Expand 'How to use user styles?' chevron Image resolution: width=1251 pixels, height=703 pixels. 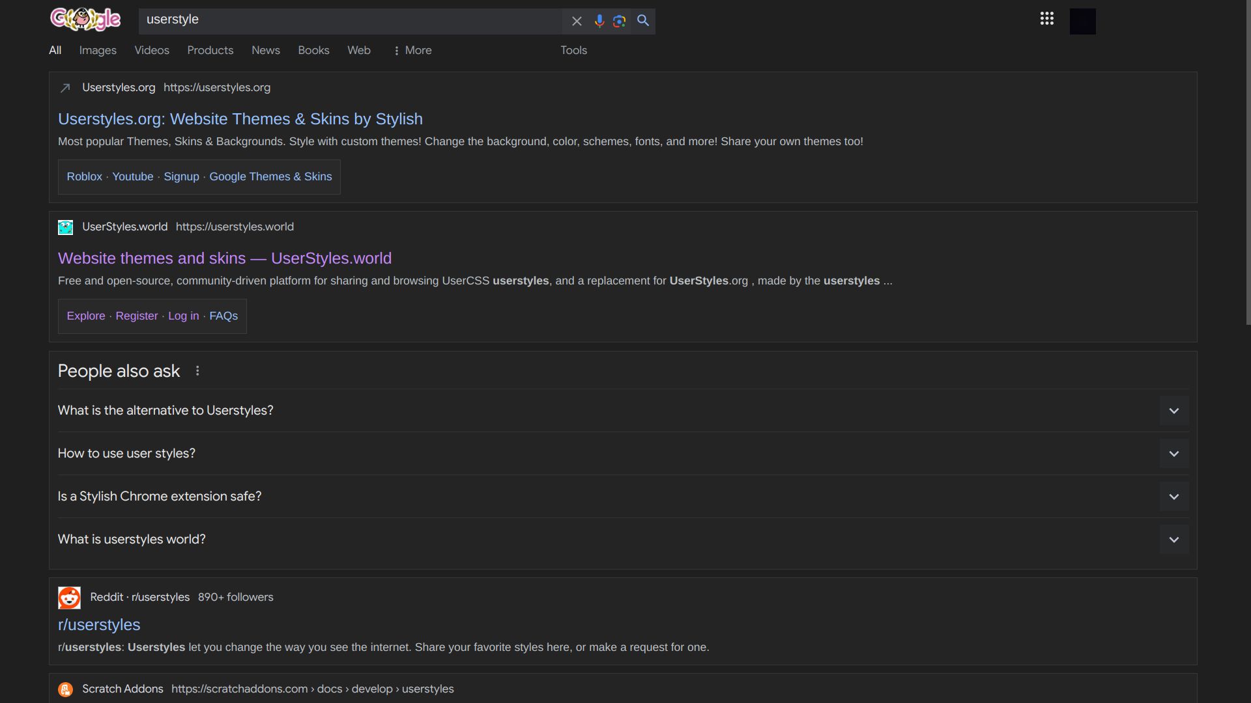[1174, 454]
